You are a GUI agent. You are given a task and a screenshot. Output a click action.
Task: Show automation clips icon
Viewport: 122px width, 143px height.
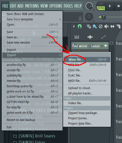tap(103, 37)
